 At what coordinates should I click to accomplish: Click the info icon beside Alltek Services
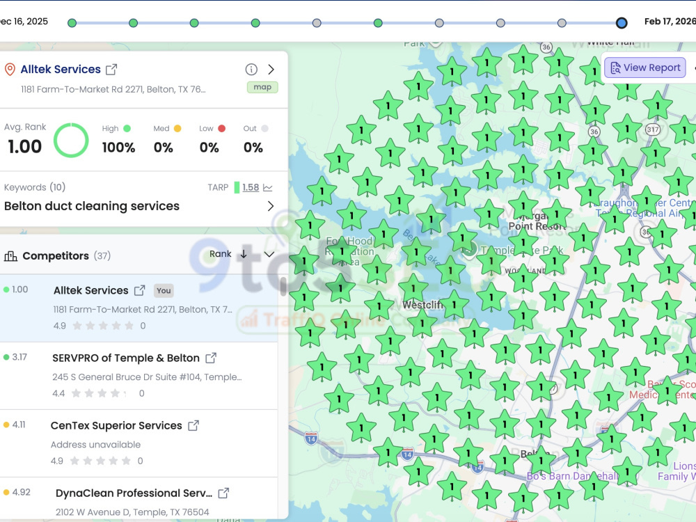click(251, 69)
